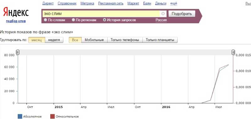Click the red 'Относительное' legend swatch
Screen dimensions: 251x119
[52, 116]
